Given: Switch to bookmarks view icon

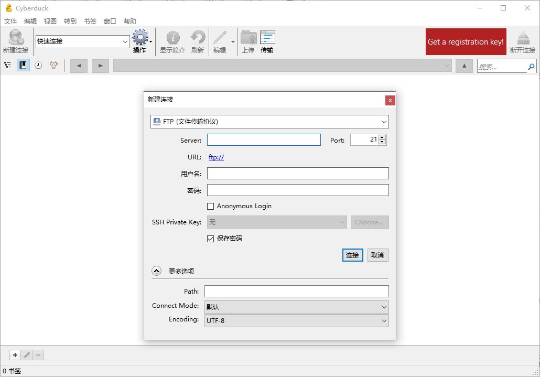Looking at the screenshot, I should (23, 65).
